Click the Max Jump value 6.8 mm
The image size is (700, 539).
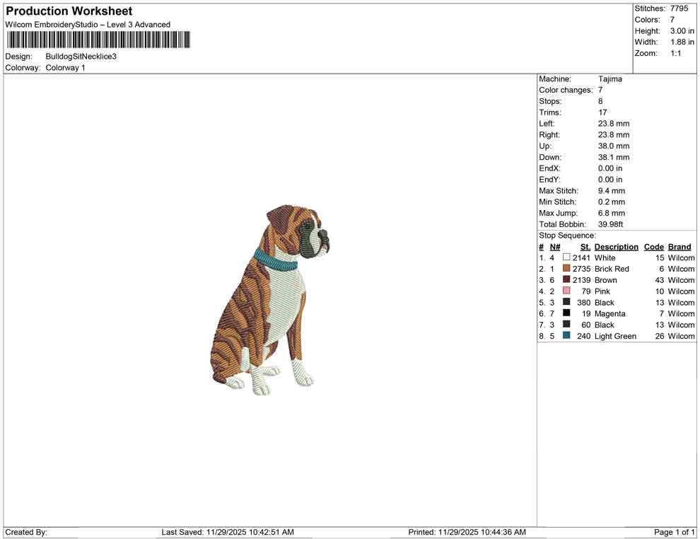(x=612, y=213)
